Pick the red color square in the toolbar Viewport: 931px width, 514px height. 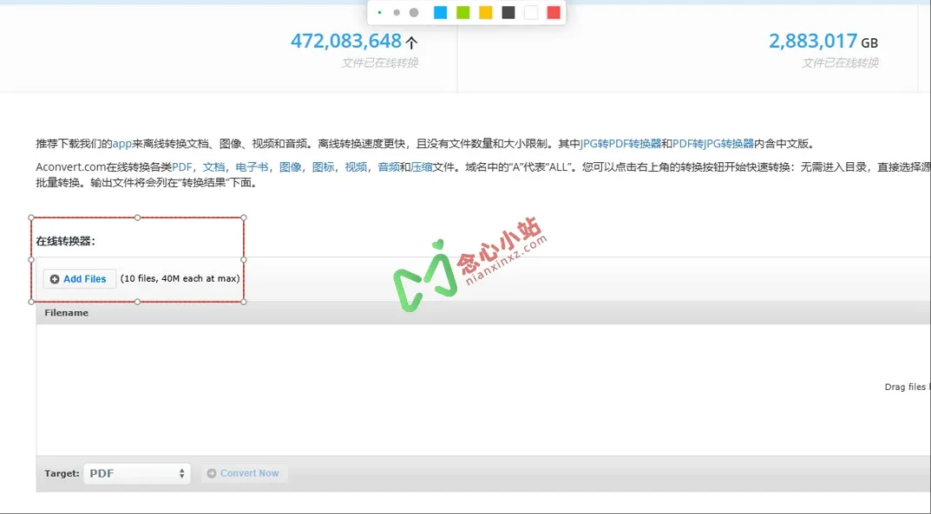click(x=553, y=13)
